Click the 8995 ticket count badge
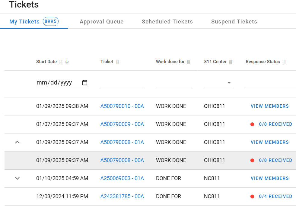This screenshot has height=206, width=296. 51,21
